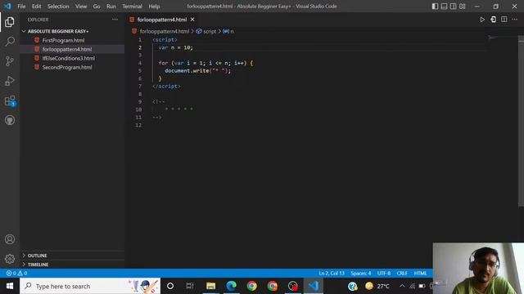
Task: Open Explorer Views and More Actions ellipsis
Action: 115,20
